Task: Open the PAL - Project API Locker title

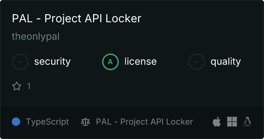Action: (76, 18)
